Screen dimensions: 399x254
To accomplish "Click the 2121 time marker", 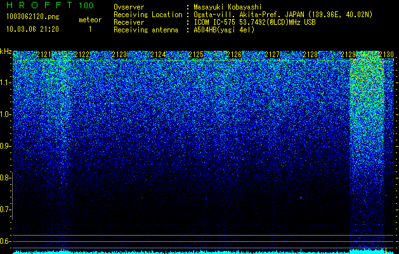I will pyautogui.click(x=44, y=55).
